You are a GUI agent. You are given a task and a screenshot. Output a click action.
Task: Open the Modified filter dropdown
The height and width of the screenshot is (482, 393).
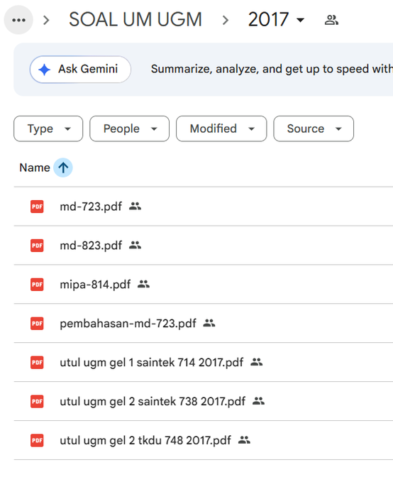[x=221, y=128]
